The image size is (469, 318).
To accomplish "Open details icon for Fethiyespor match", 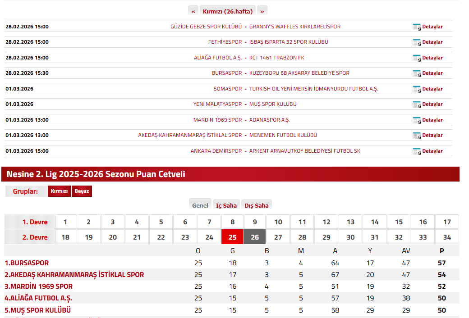I will tap(417, 42).
